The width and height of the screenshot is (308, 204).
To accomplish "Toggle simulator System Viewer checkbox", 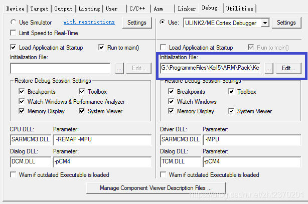I will [82, 111].
